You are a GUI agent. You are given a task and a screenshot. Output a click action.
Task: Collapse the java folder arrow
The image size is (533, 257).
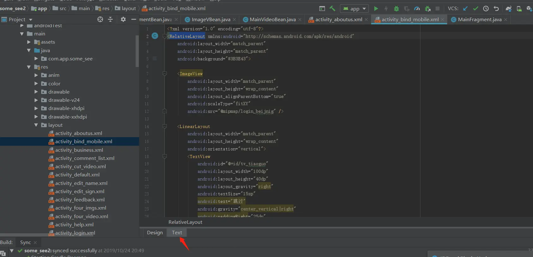point(29,50)
